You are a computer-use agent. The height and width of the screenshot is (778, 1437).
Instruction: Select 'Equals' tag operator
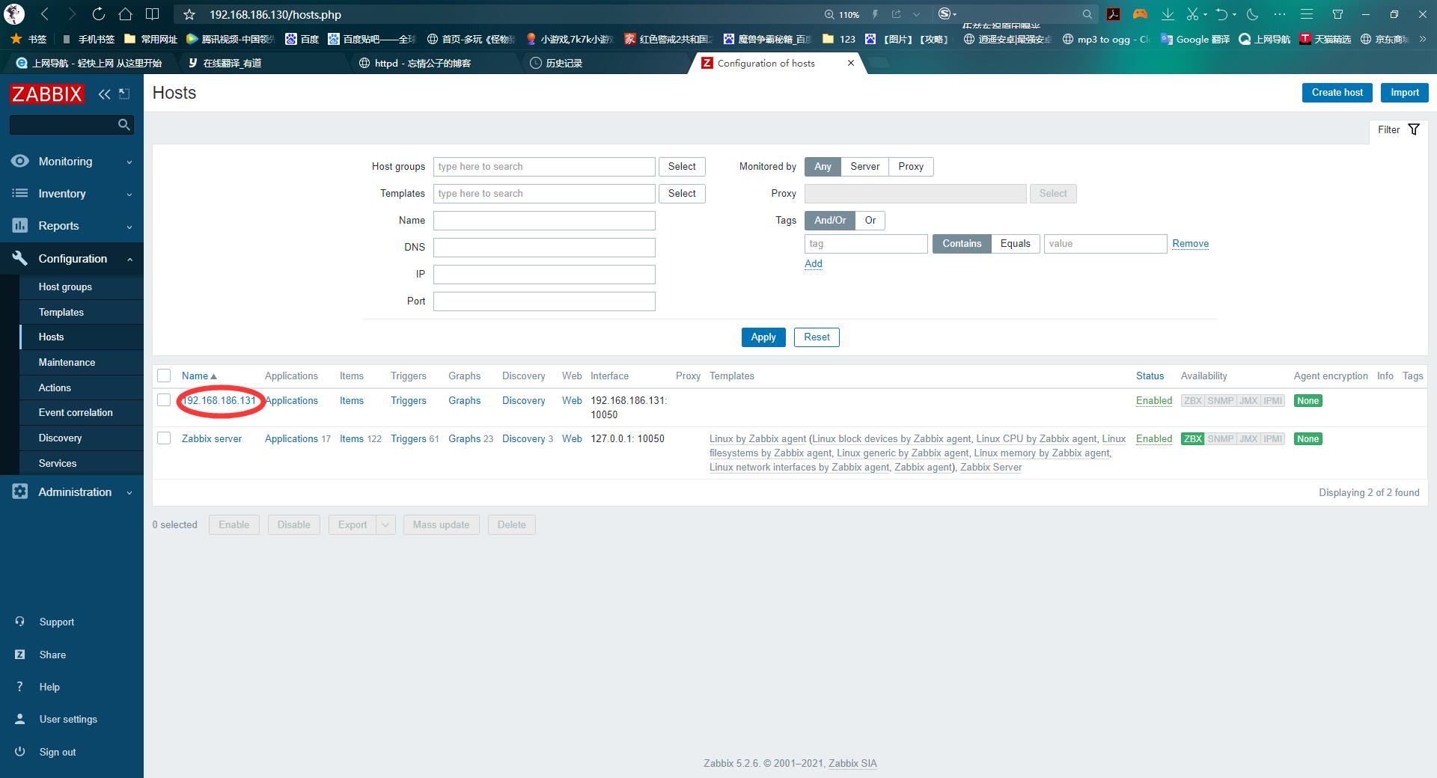click(x=1015, y=244)
